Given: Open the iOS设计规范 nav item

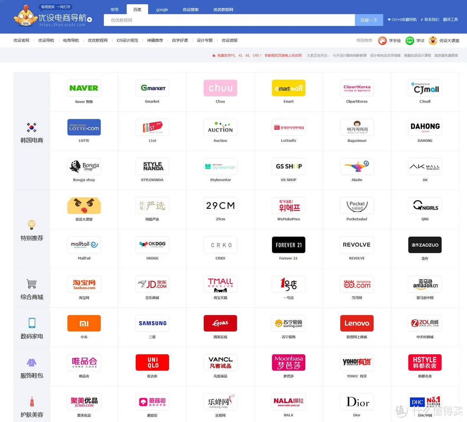Looking at the screenshot, I should coord(128,41).
